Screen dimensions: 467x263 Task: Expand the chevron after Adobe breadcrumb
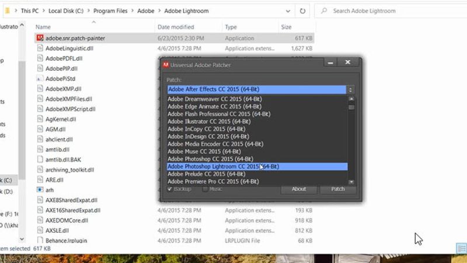tap(159, 11)
